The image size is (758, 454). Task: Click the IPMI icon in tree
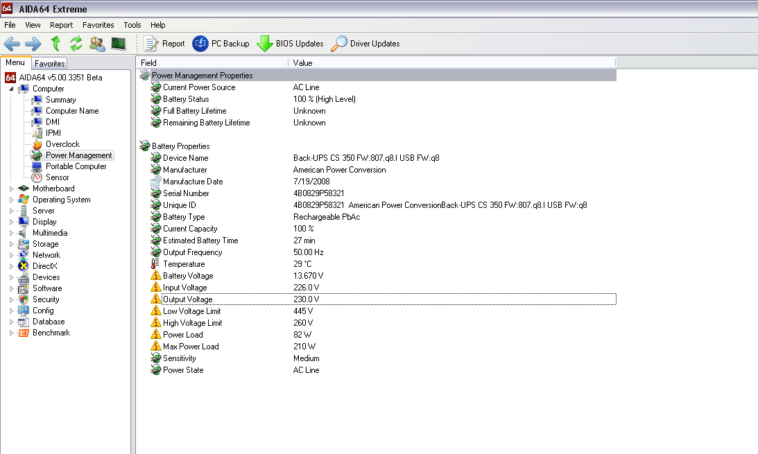(37, 133)
